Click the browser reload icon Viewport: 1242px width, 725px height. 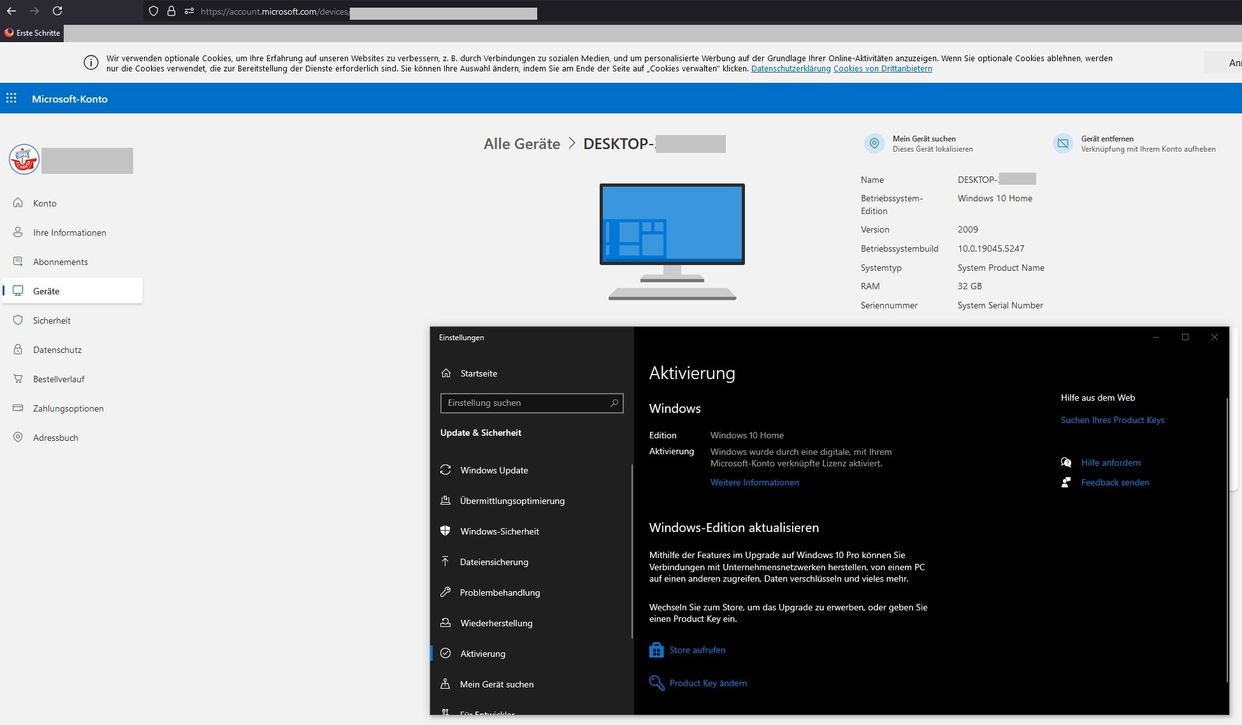pos(57,11)
